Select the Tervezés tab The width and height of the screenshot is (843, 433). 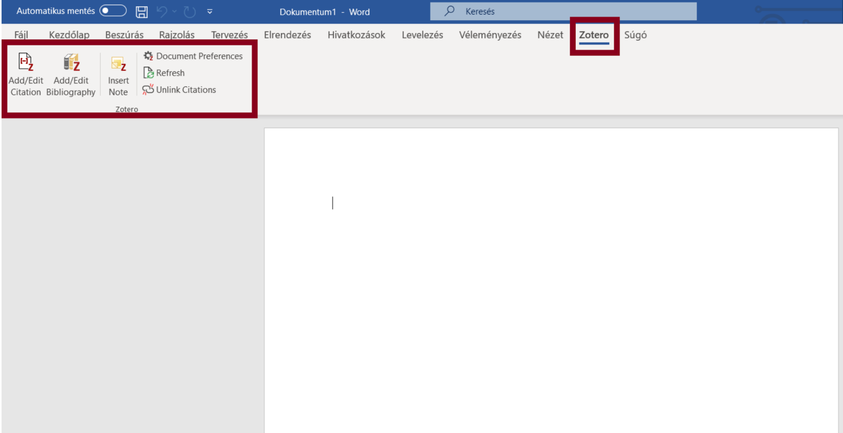(x=229, y=35)
